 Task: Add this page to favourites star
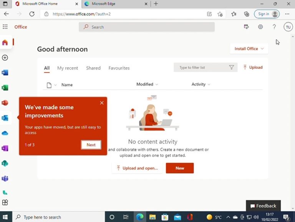pos(220,14)
